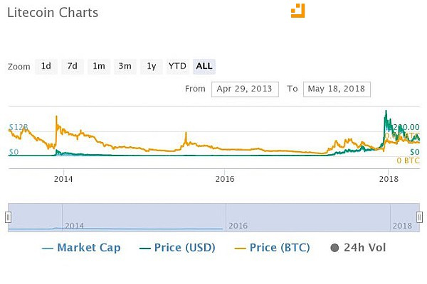This screenshot has height=284, width=427.
Task: Click the 2014 marker in the navigator
Action: [74, 225]
